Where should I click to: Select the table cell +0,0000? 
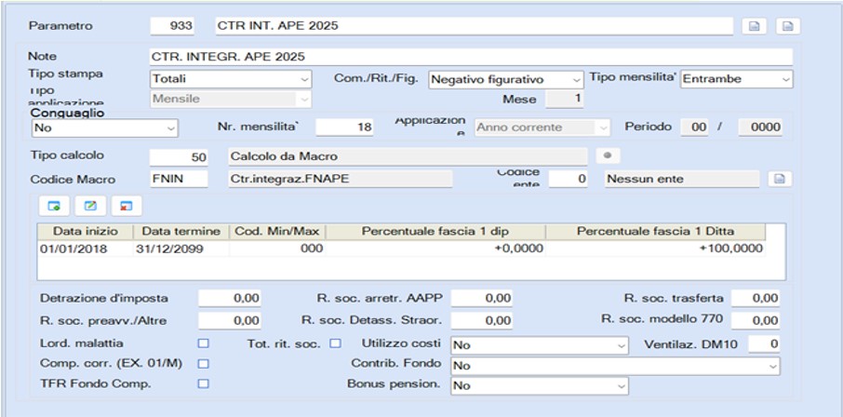pos(435,249)
